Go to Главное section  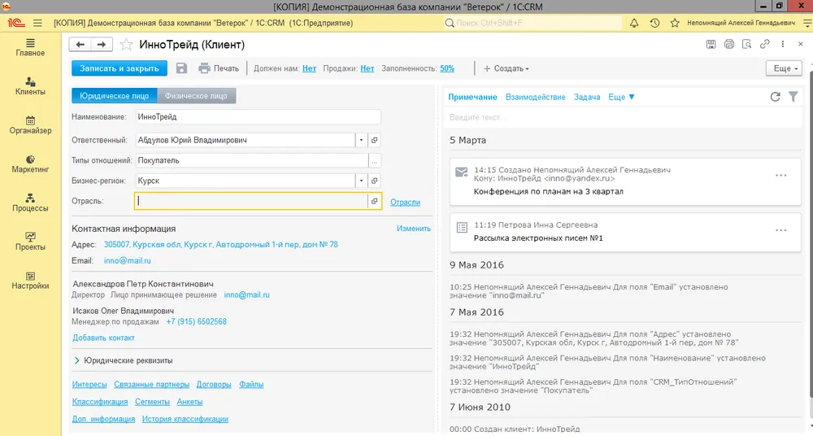coord(30,47)
